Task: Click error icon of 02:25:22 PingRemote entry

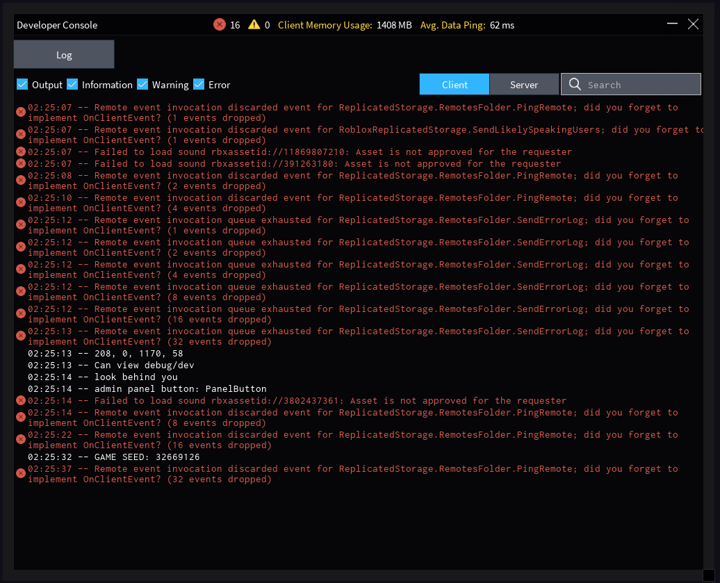Action: point(21,439)
